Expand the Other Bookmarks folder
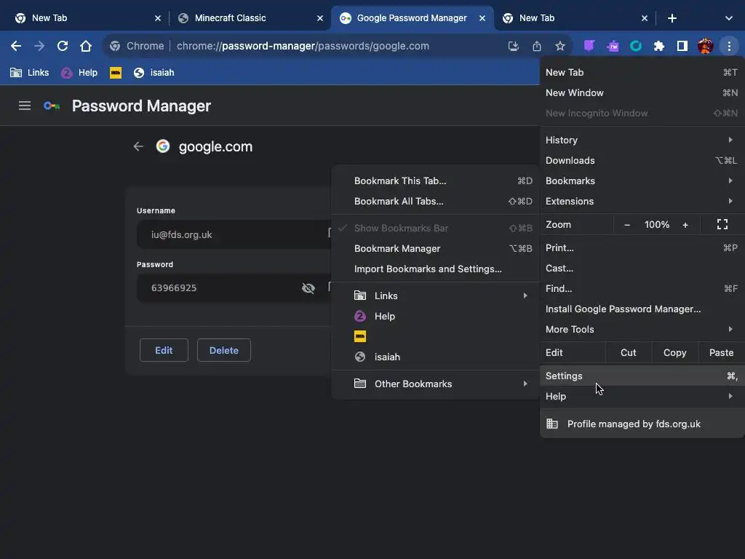 tap(435, 384)
